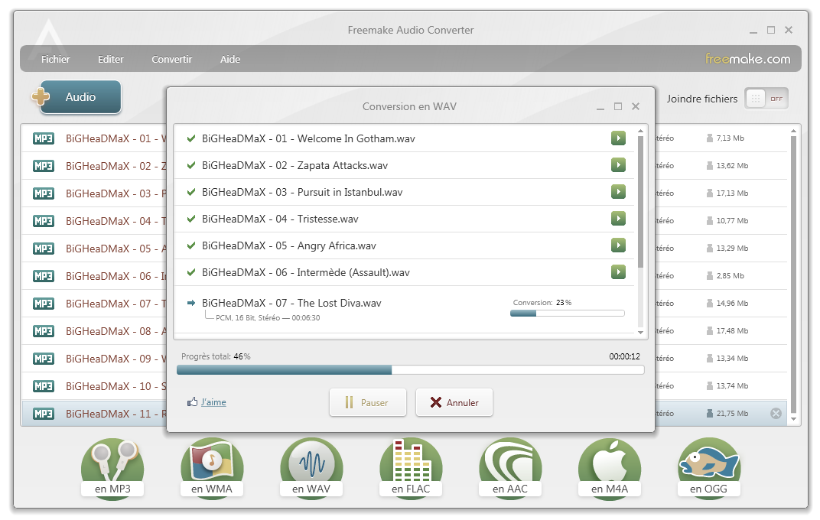Add files with the Audio button

(76, 96)
